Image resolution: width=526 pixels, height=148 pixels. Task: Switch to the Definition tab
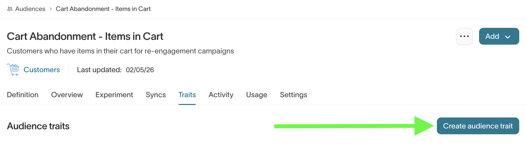click(x=23, y=95)
